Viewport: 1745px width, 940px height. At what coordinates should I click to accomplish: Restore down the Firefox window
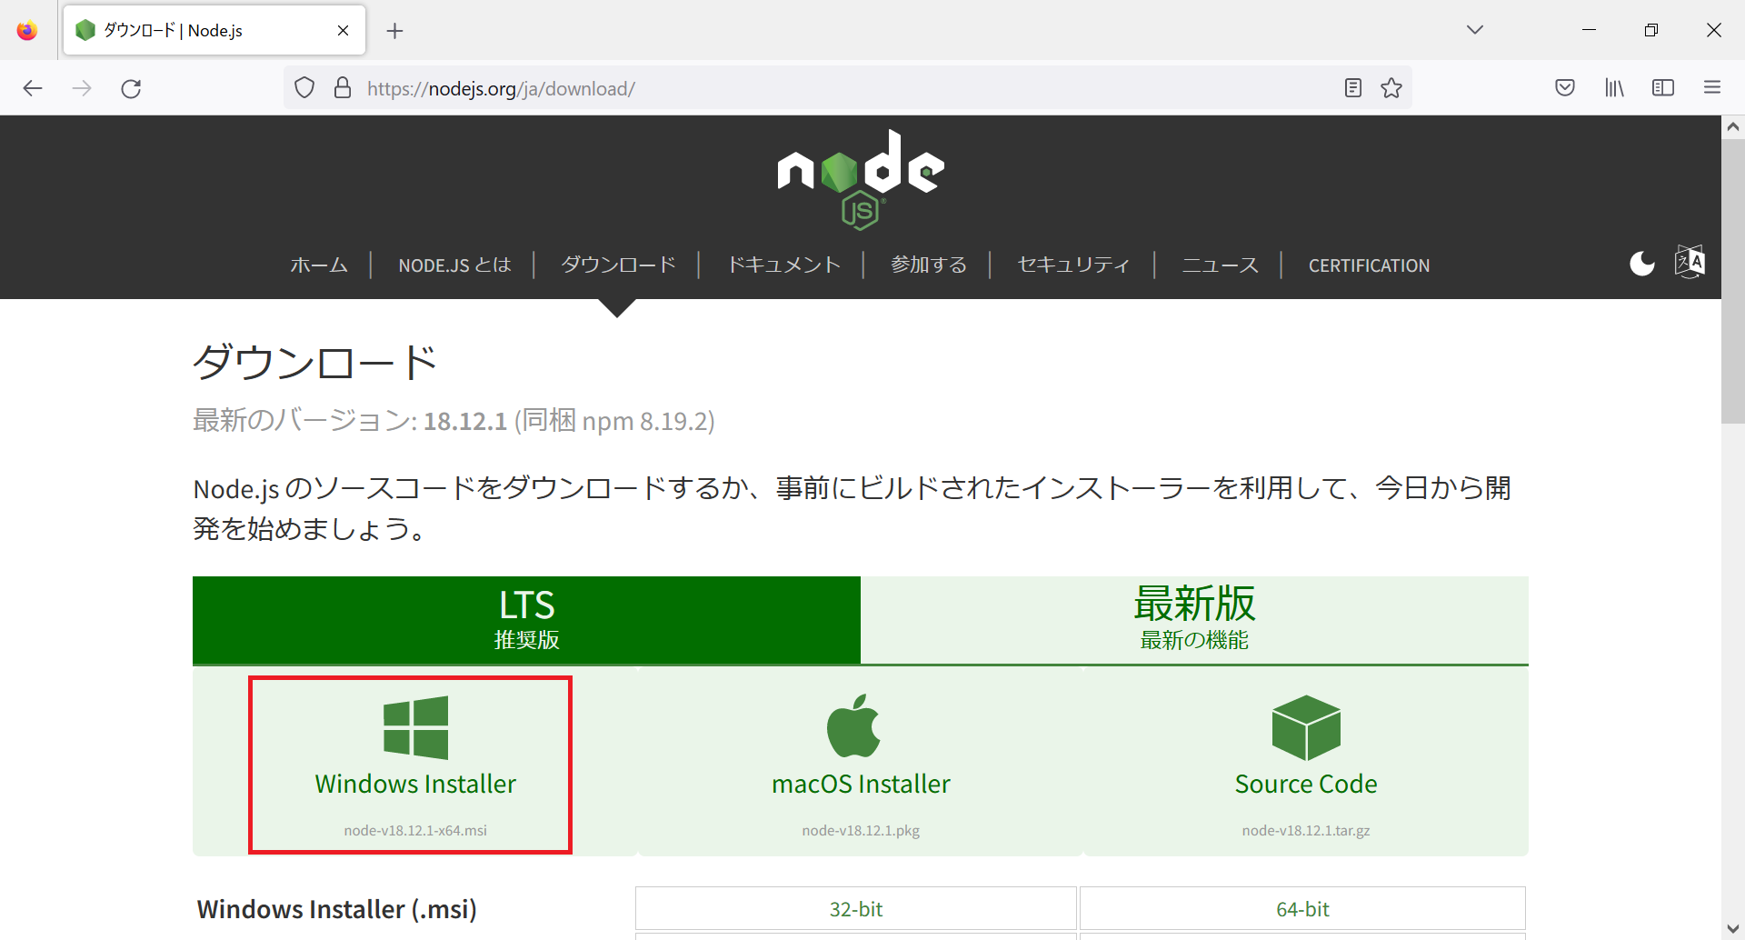[x=1651, y=30]
